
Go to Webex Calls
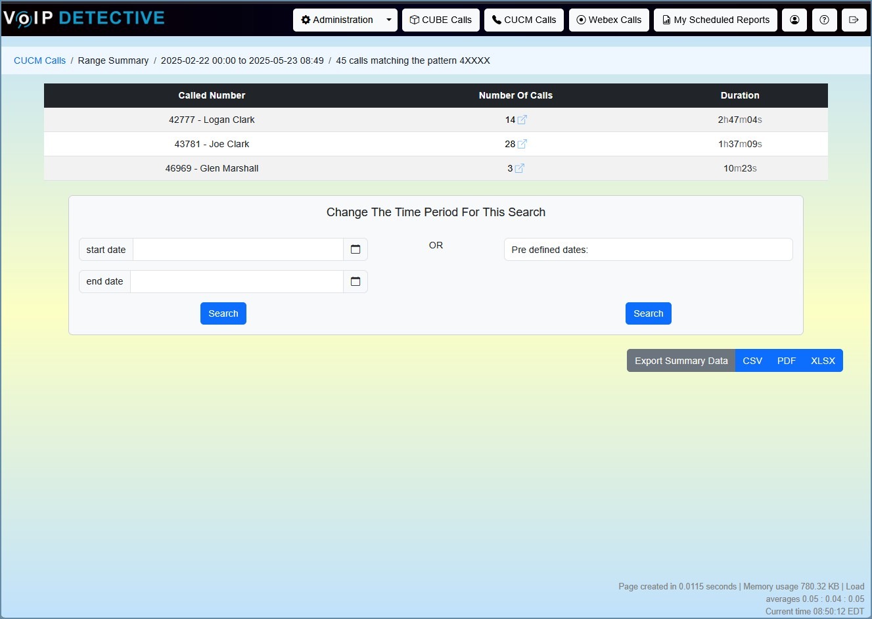(609, 20)
